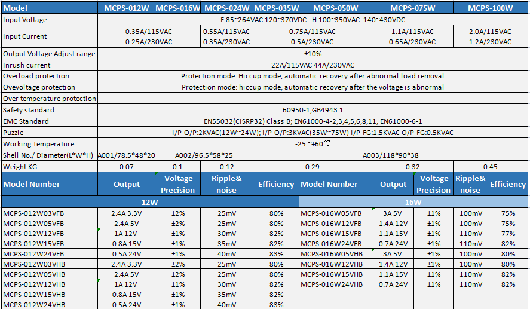Click the light blue 16W section header
Image resolution: width=530 pixels, height=309 pixels.
tap(413, 202)
